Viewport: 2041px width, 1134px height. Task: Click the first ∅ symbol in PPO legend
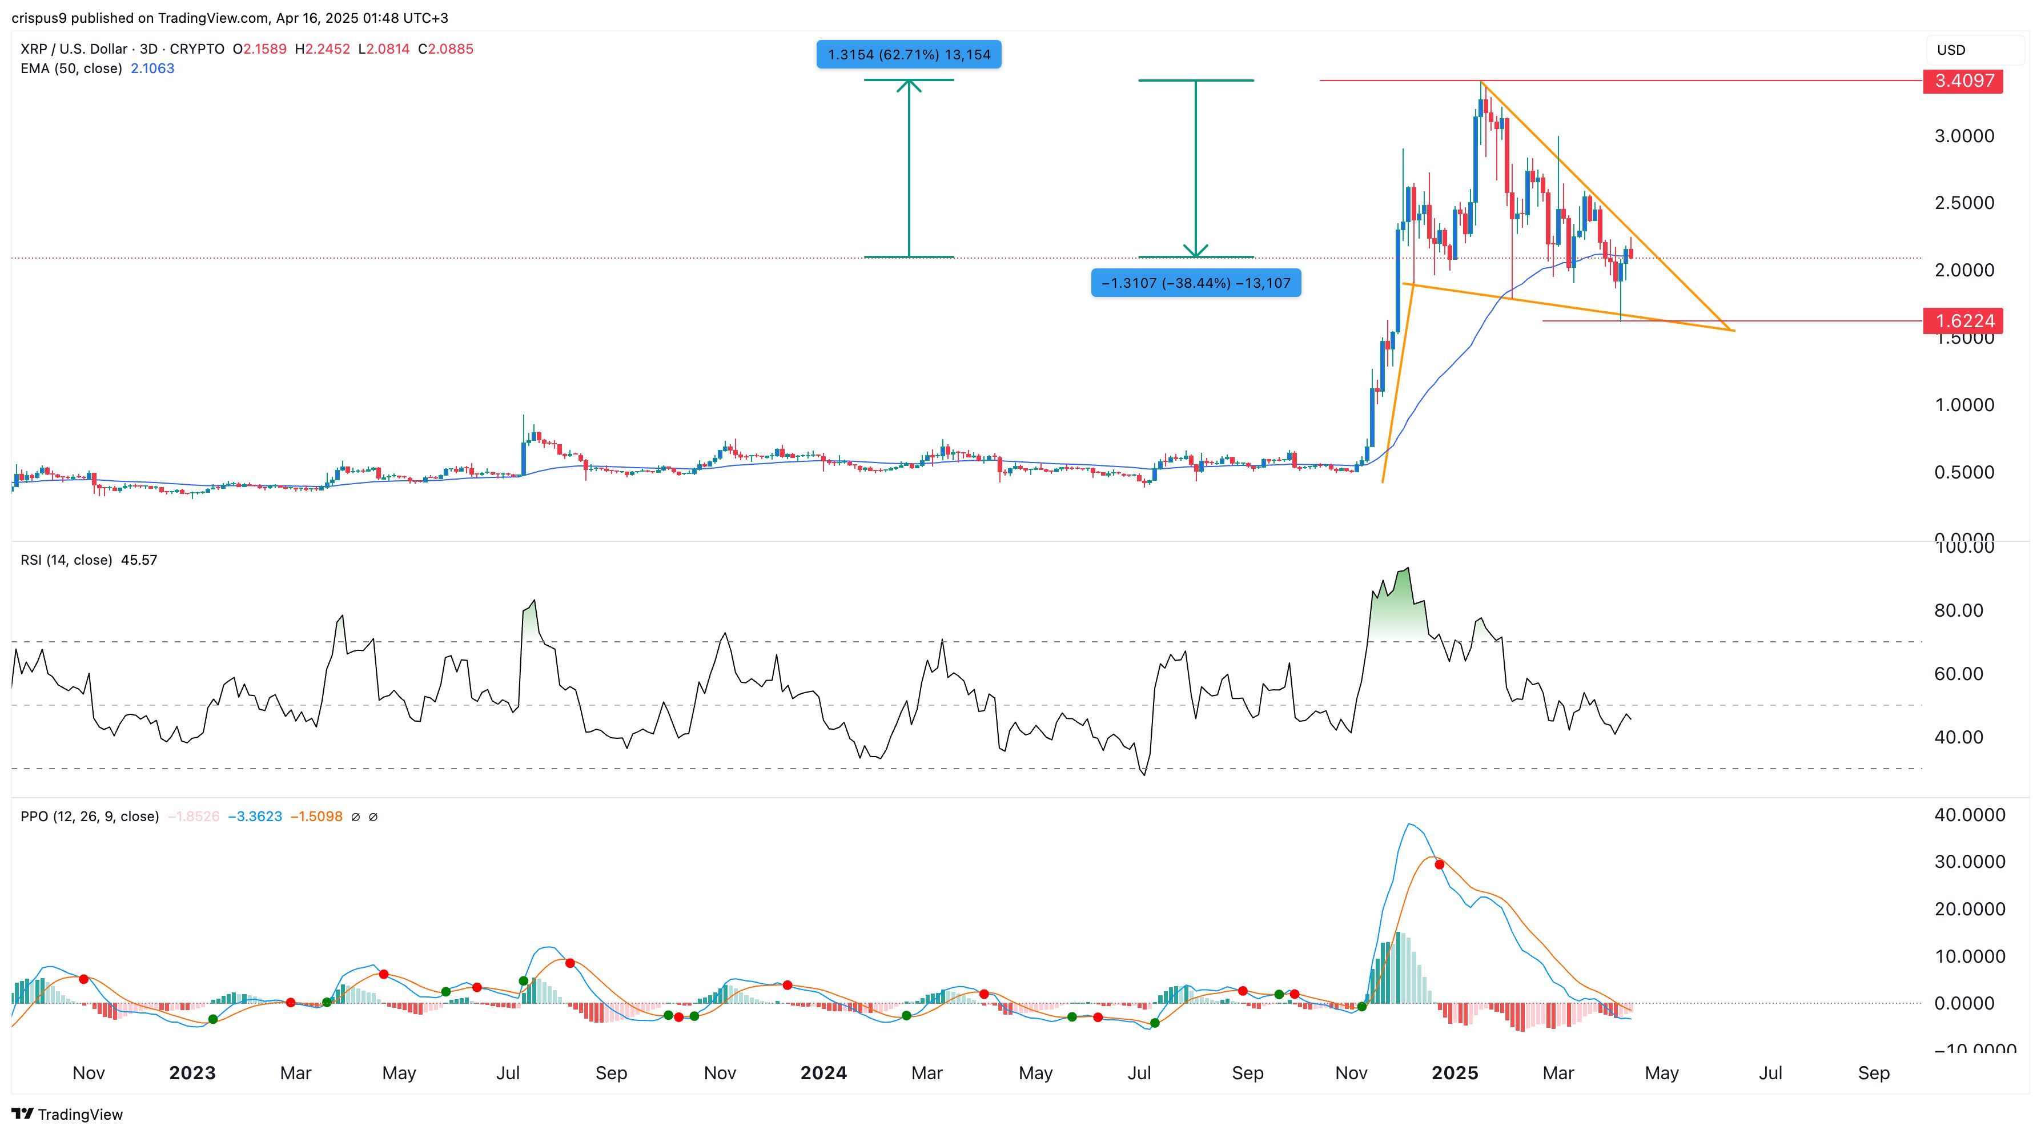pos(355,817)
